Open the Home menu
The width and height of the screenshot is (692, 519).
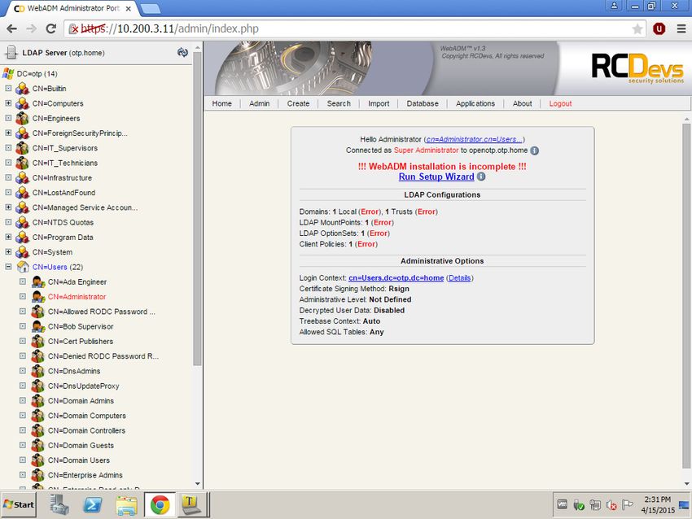[x=221, y=103]
